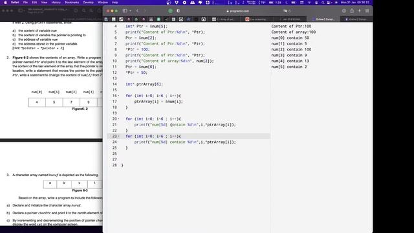Open the teal square pinned tab

point(158,19)
